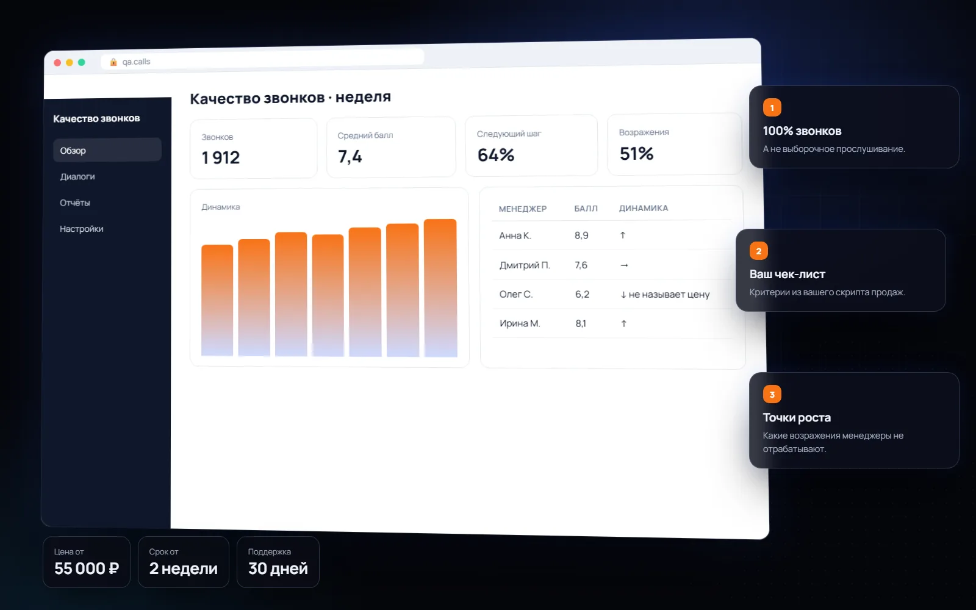This screenshot has height=610, width=976.
Task: Click the qa.calls address field
Action: coord(262,60)
